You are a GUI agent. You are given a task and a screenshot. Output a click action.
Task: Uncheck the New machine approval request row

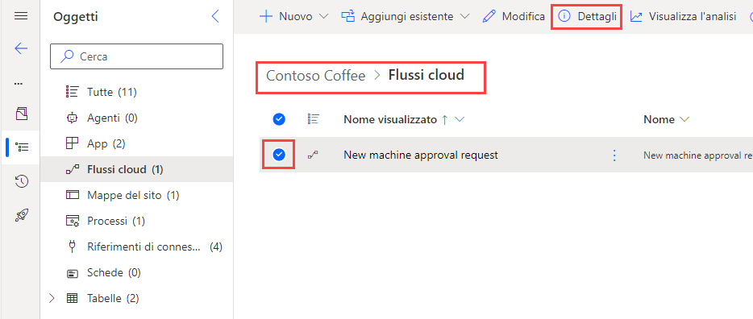[x=278, y=155]
